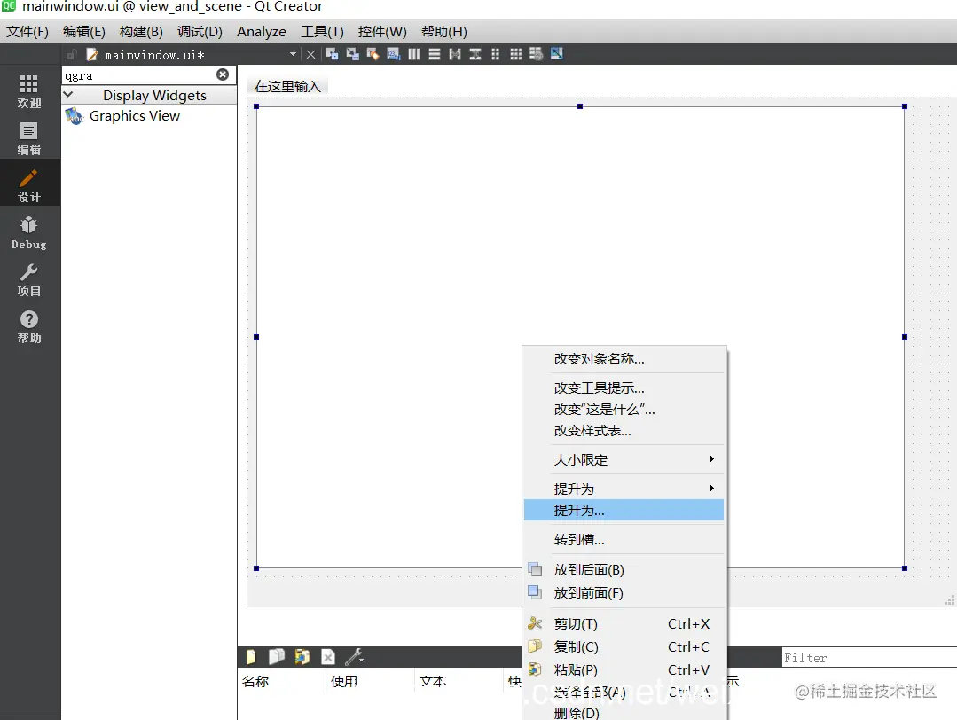Viewport: 957px width, 720px height.
Task: Open the 调试(D) menu
Action: pos(200,32)
